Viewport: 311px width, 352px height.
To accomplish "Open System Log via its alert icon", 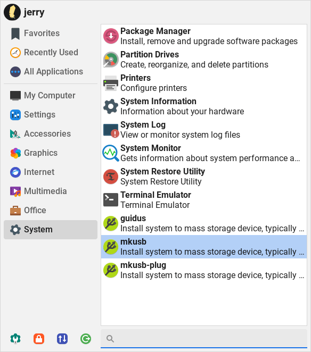I will click(x=111, y=130).
